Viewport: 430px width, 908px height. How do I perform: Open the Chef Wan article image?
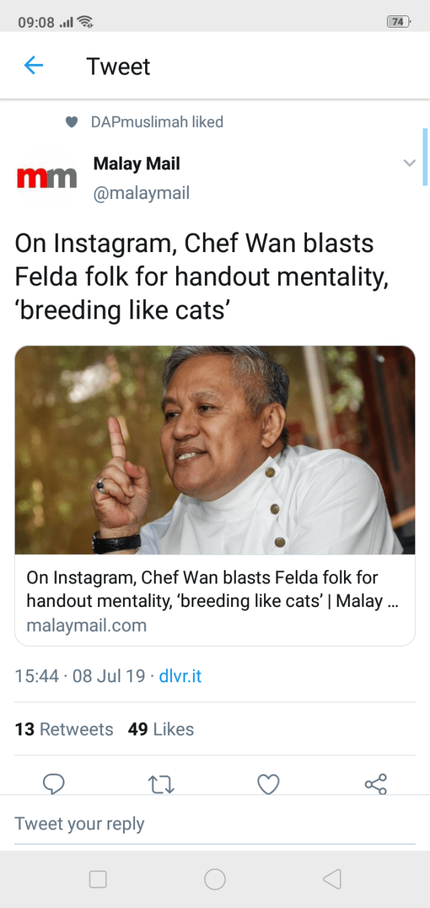[x=215, y=450]
